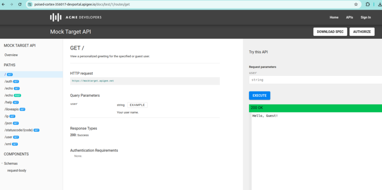Click the browser forward arrow
382x190 pixels.
(12, 4)
